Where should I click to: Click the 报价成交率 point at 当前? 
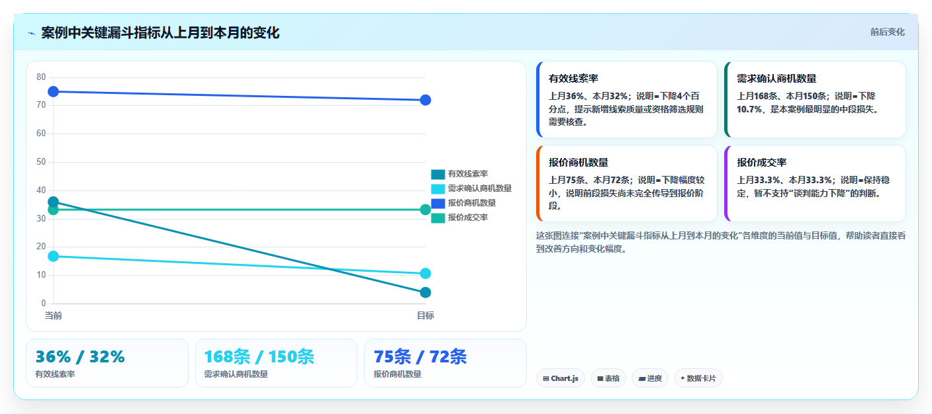54,210
